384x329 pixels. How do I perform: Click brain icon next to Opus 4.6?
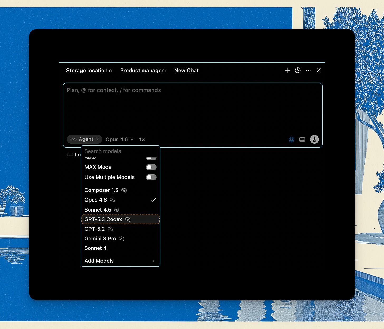click(x=113, y=200)
